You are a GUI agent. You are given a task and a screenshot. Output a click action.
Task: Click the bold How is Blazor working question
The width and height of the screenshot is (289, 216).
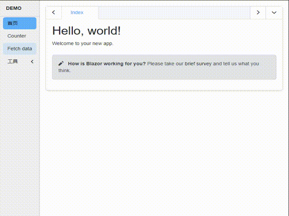tap(107, 63)
